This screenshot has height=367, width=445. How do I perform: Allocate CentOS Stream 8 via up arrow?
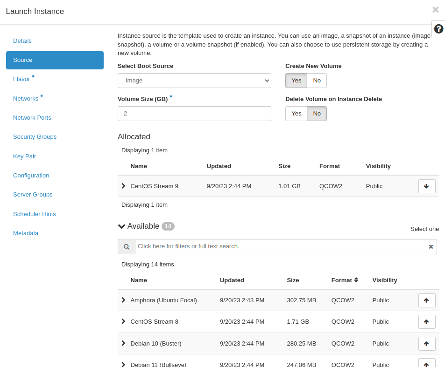point(426,321)
